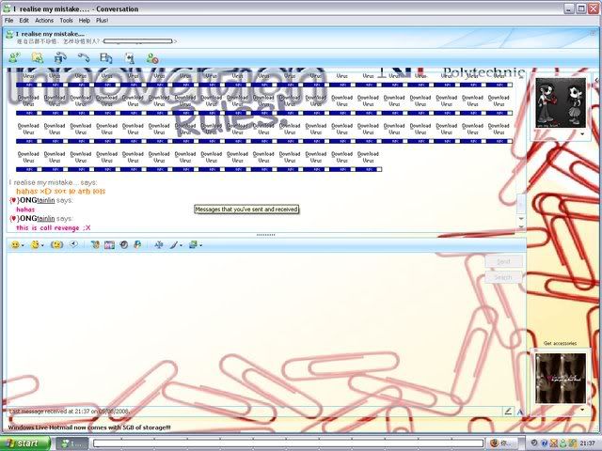Click the taskbar clock showing 21:37

(587, 443)
